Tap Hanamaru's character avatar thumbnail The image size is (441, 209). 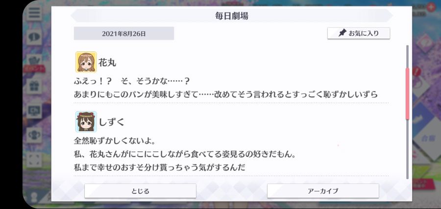[x=86, y=62]
